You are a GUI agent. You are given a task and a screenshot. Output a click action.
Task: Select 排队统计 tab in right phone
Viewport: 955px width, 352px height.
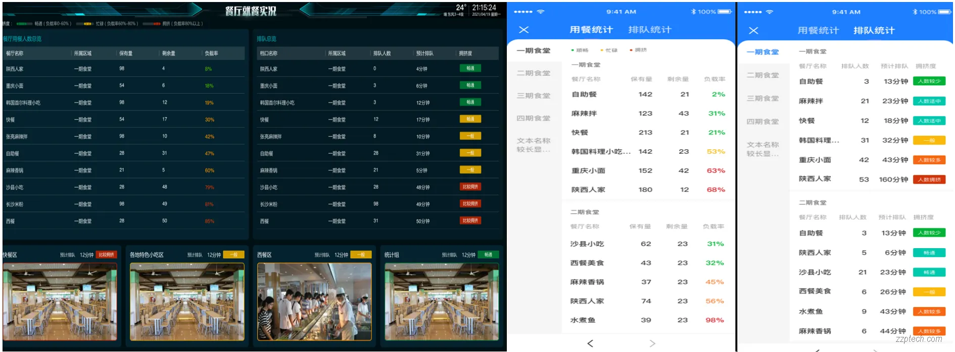[874, 30]
